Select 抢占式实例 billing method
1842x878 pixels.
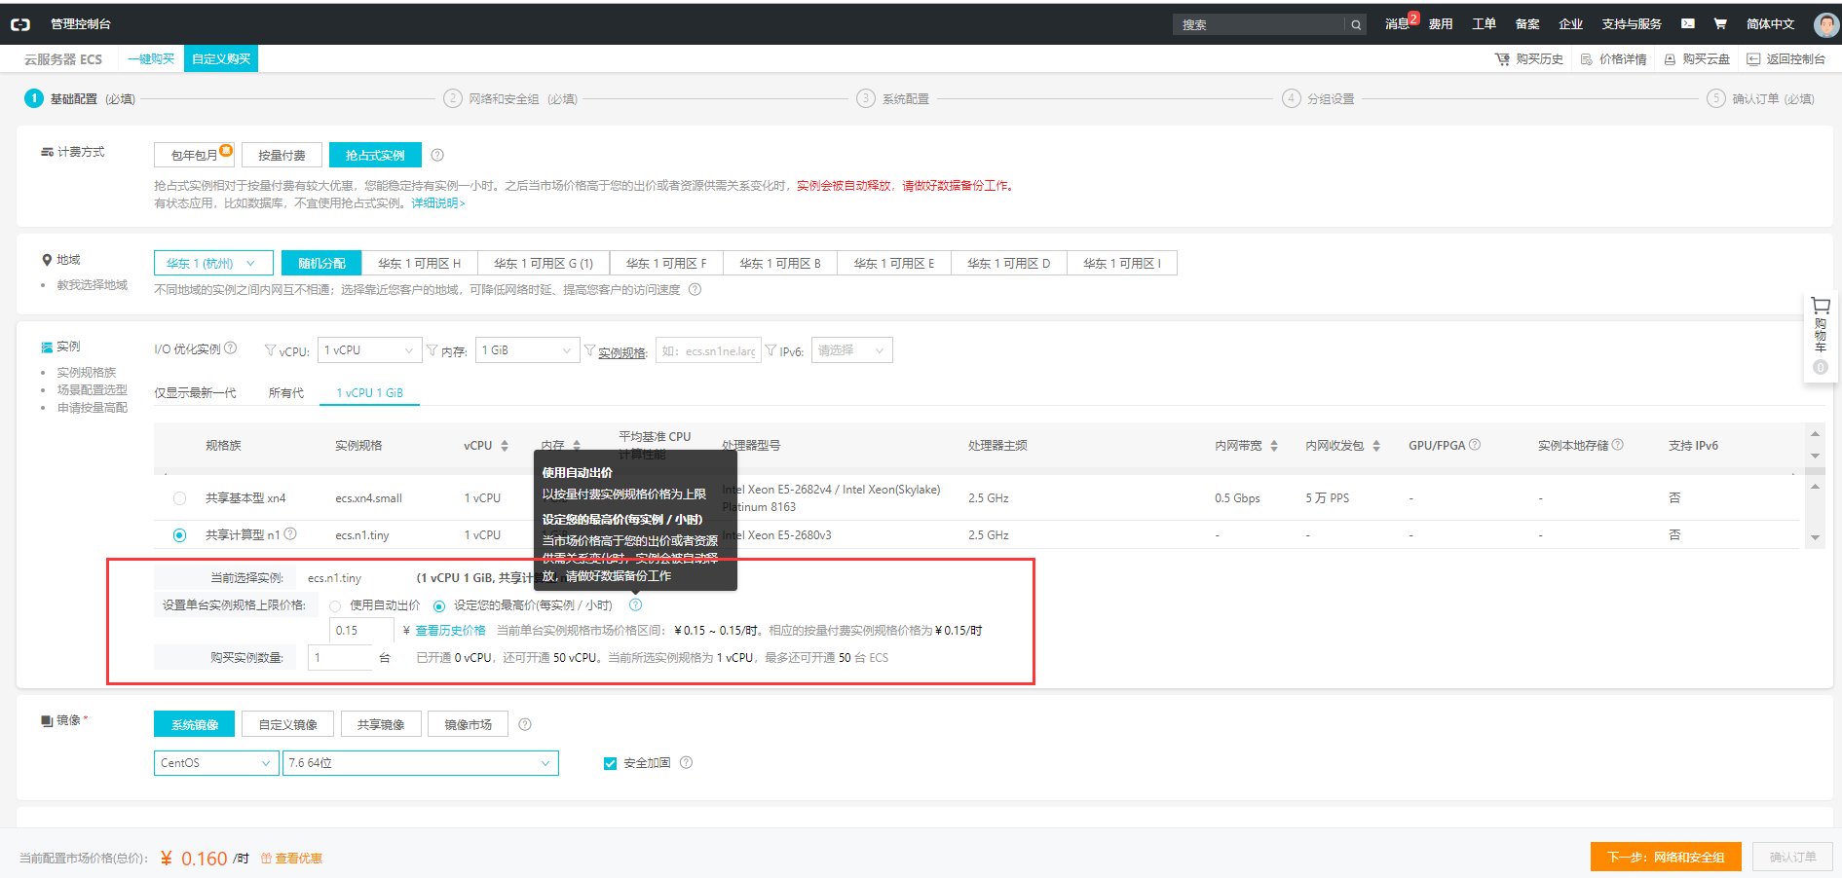point(375,155)
